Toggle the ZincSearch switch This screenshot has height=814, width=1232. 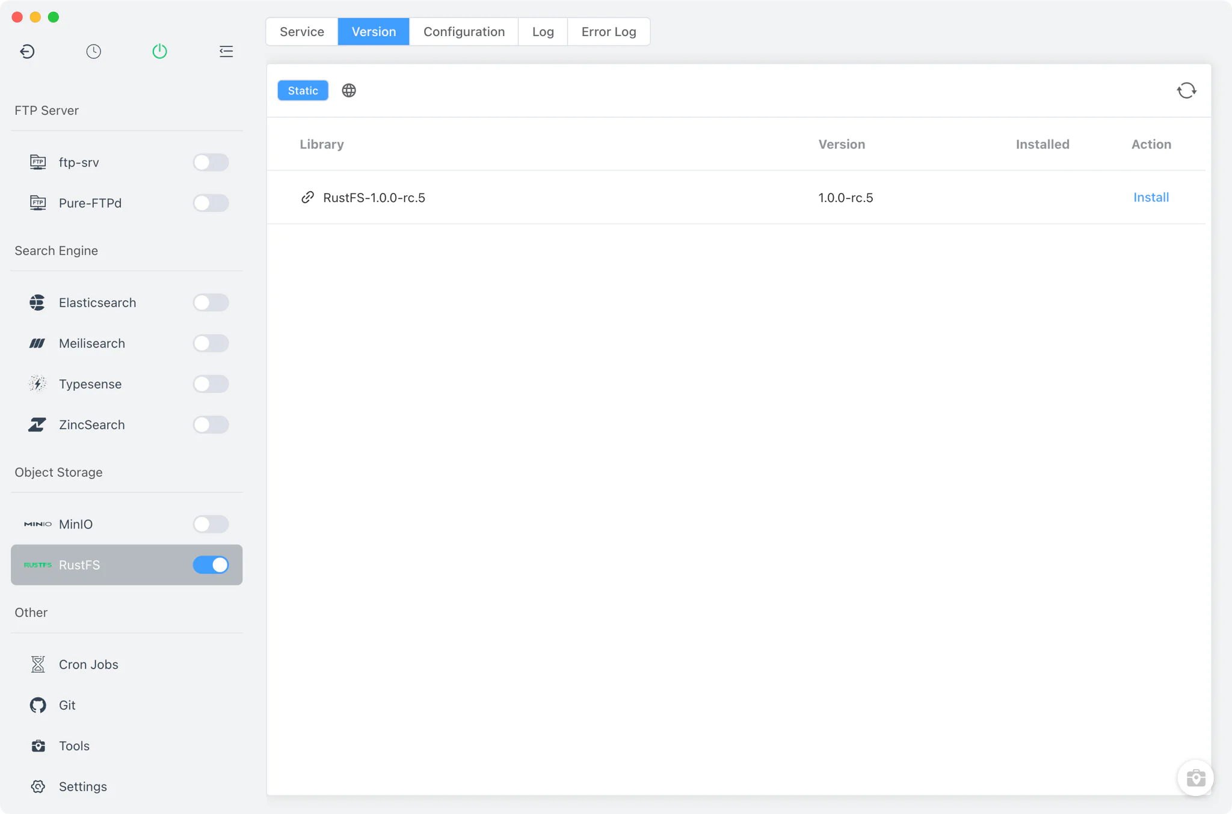[x=211, y=425]
